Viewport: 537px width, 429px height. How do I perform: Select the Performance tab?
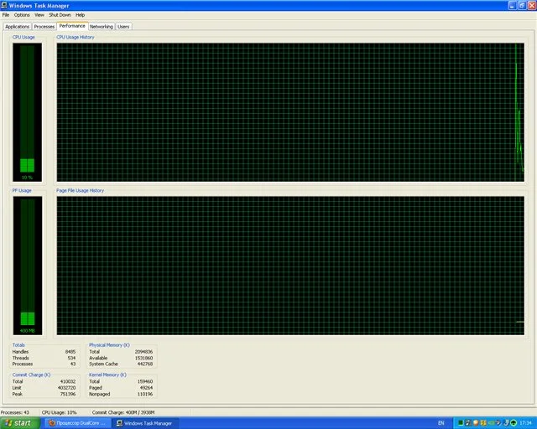pyautogui.click(x=72, y=26)
